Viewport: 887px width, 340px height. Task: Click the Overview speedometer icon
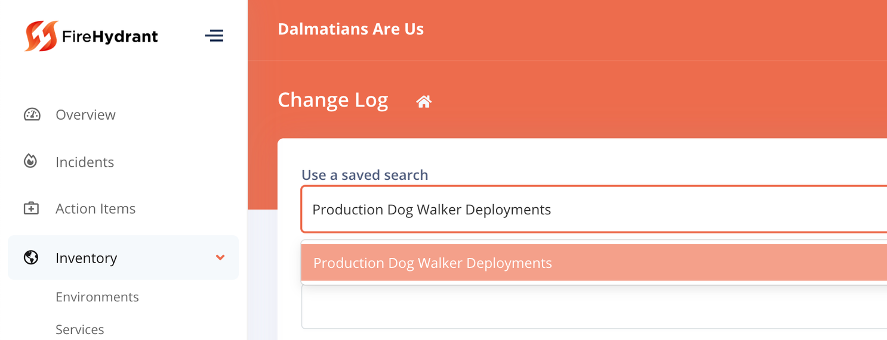pos(32,114)
